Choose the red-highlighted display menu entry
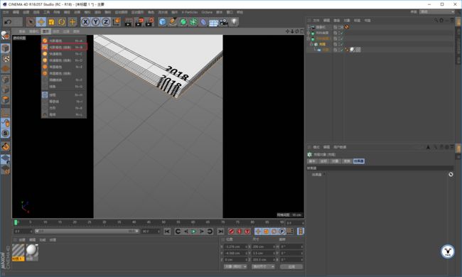462x277 pixels. click(x=64, y=47)
